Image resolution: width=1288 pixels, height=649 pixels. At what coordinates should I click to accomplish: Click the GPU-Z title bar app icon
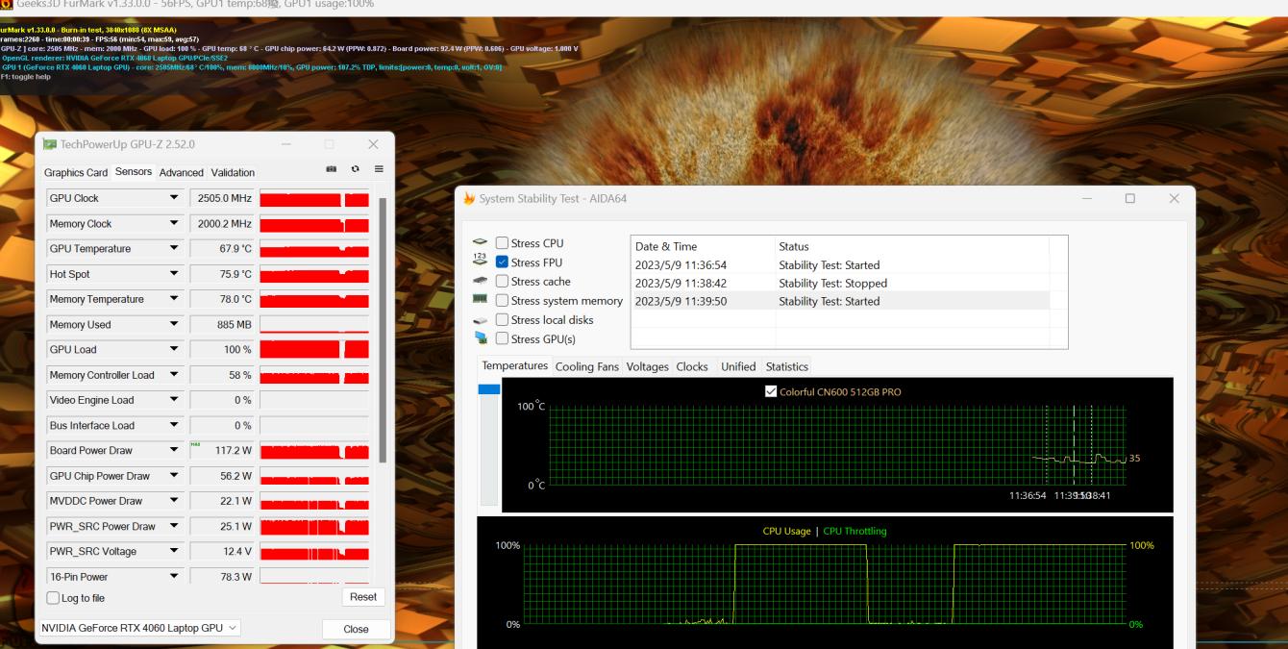50,144
